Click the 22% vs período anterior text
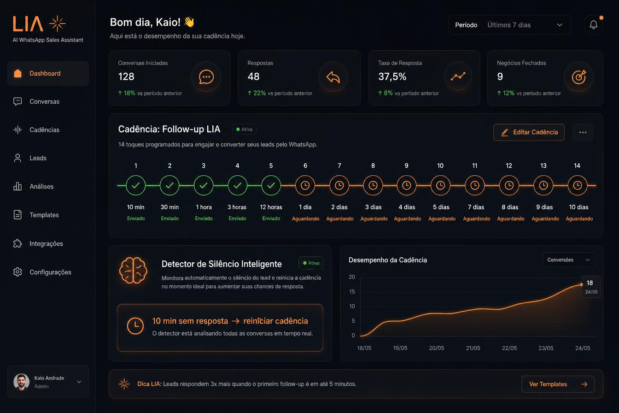This screenshot has height=413, width=619. (x=280, y=93)
